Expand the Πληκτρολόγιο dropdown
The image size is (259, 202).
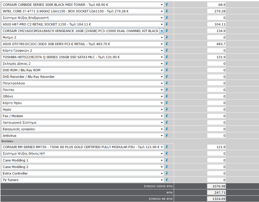point(82,83)
